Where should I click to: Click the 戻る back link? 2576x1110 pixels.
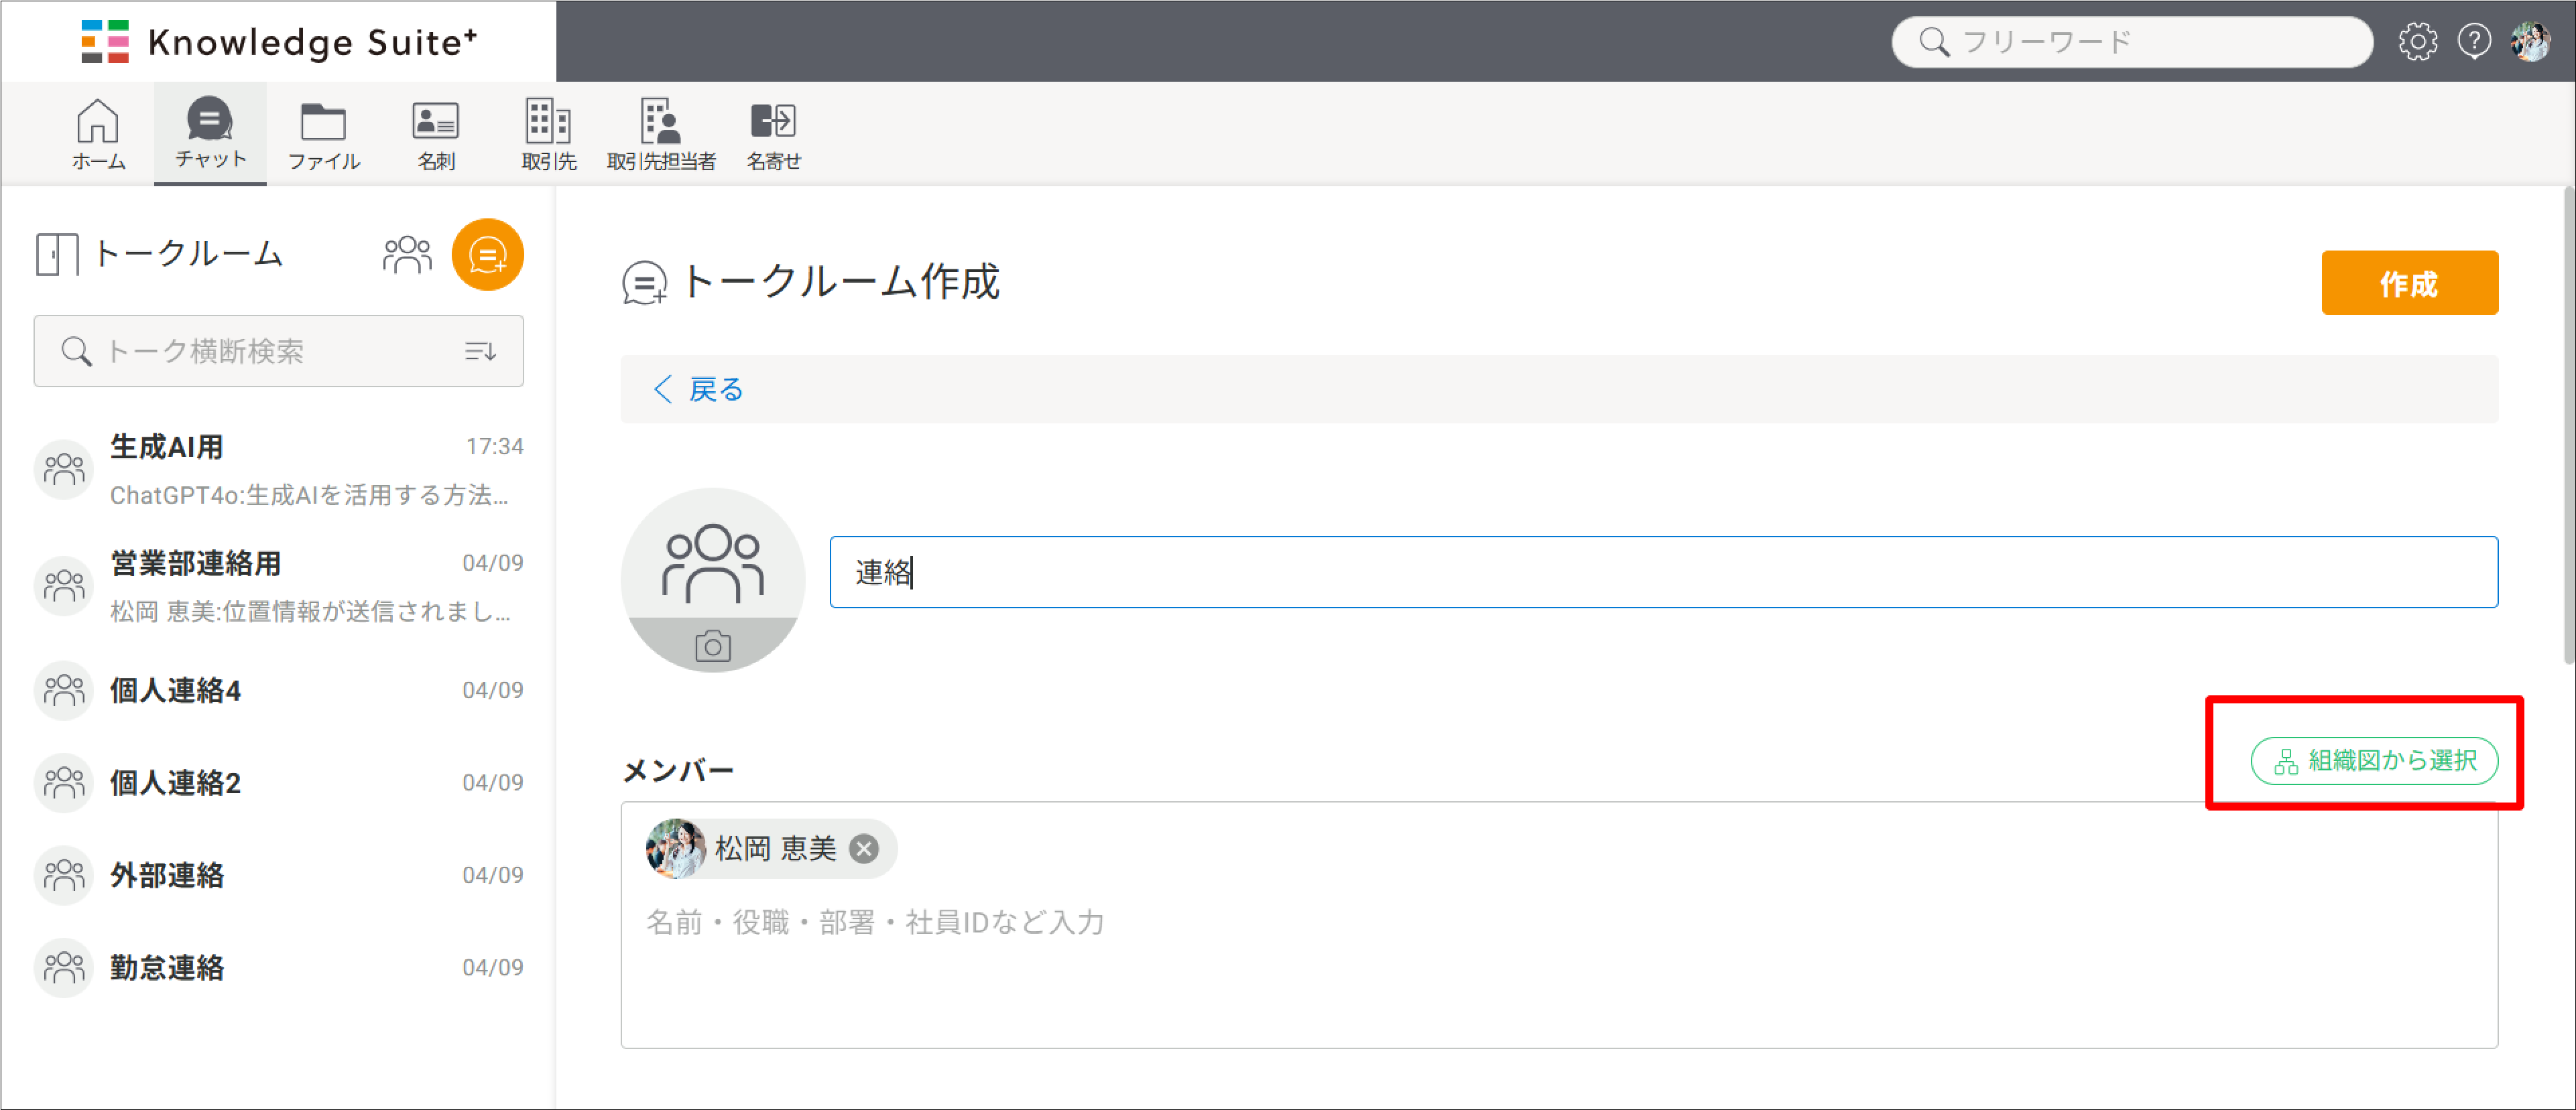coord(699,389)
